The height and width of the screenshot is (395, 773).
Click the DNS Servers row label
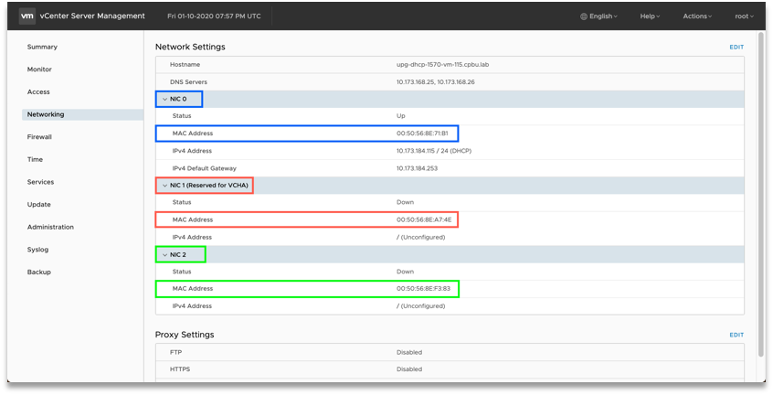point(188,82)
